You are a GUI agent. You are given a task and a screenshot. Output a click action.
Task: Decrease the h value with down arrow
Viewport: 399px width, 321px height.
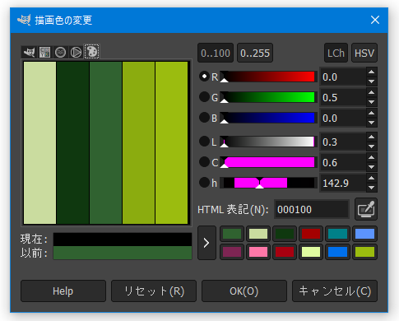372,188
